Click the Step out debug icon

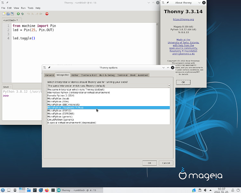37,14
